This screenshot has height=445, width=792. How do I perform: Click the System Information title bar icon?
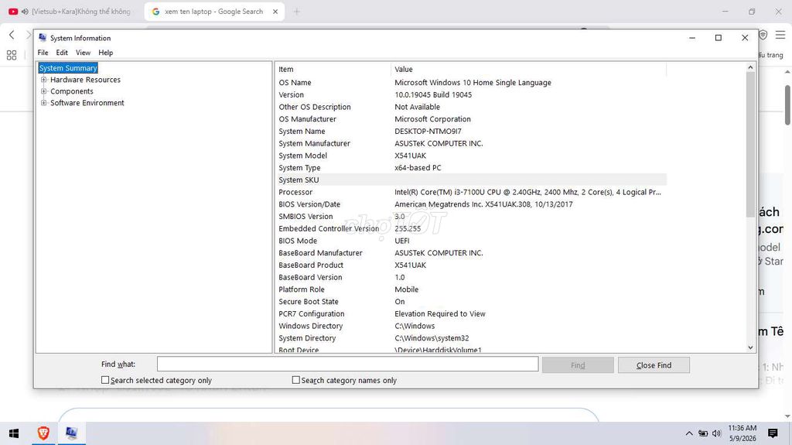(x=43, y=38)
